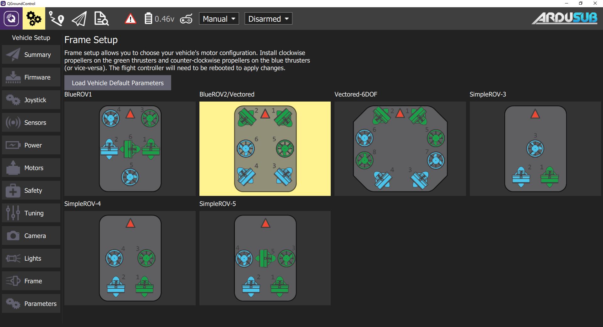Show battery status indicator 0.46v

tap(159, 19)
